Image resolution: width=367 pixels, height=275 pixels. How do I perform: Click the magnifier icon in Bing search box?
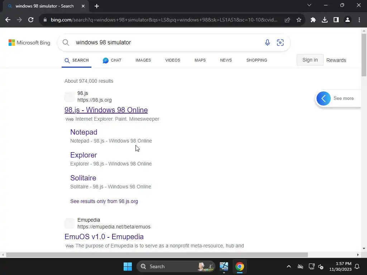coord(66,43)
